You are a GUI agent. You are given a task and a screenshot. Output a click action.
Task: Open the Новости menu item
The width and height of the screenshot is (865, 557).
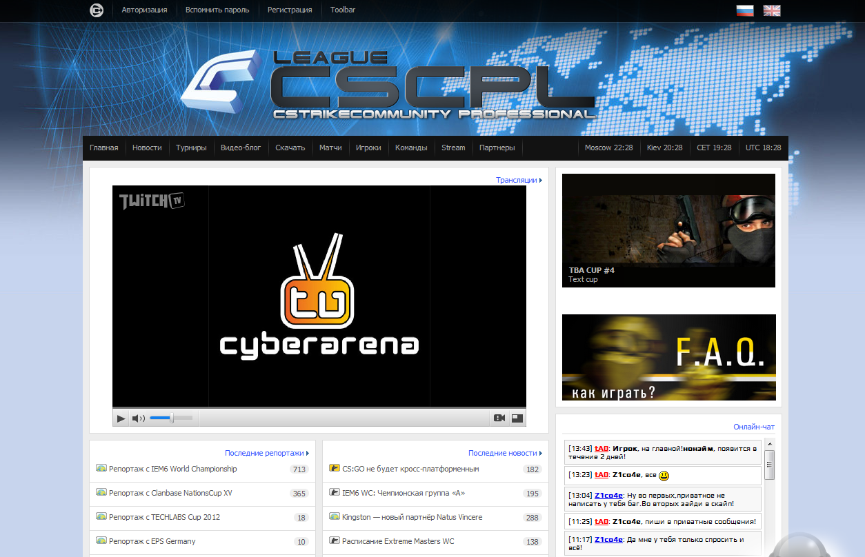(147, 148)
